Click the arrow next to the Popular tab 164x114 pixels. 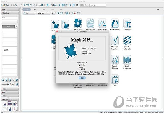16,26
